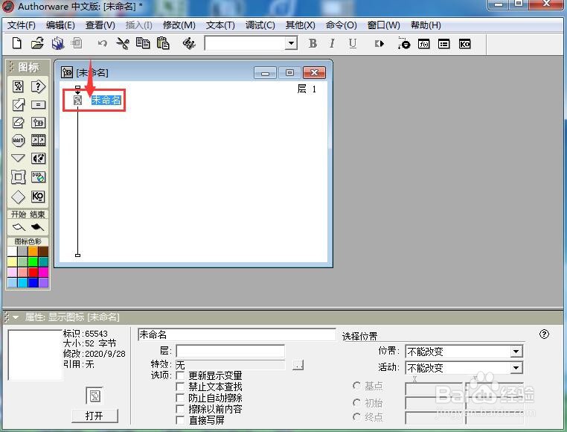Click the white start flag

(x=19, y=227)
